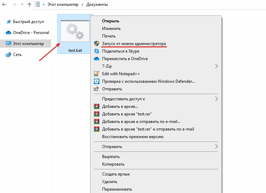266x193 pixels.
Task: Choose 'Вырезать' from context menu
Action: (x=111, y=157)
